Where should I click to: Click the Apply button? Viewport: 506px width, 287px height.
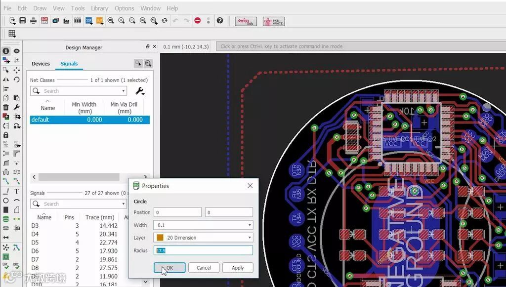coord(238,268)
